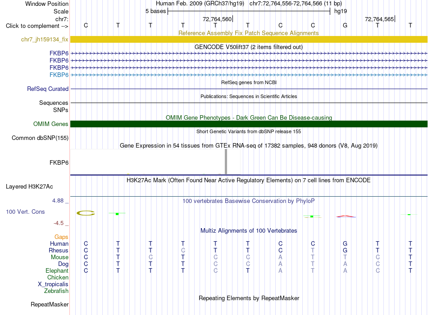The width and height of the screenshot is (428, 315).
Task: Click the 'Rhesus' species label
Action: 59,250
